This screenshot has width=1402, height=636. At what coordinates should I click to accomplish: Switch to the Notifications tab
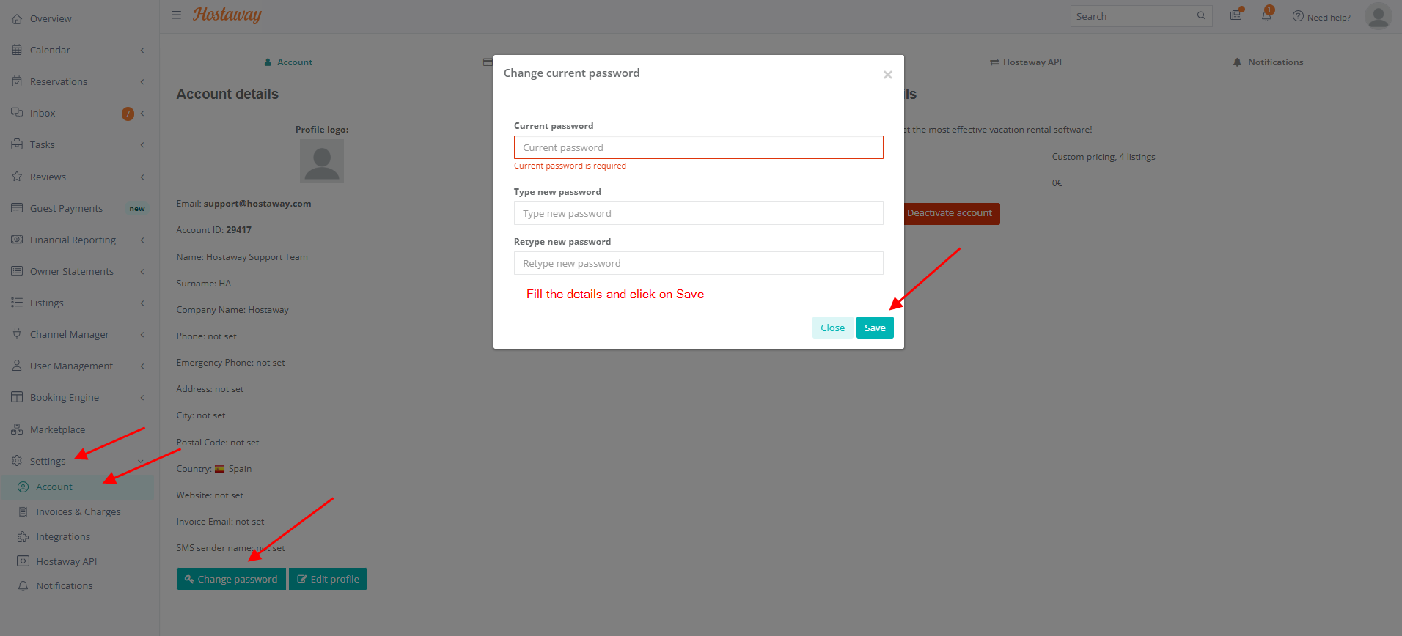[1269, 62]
